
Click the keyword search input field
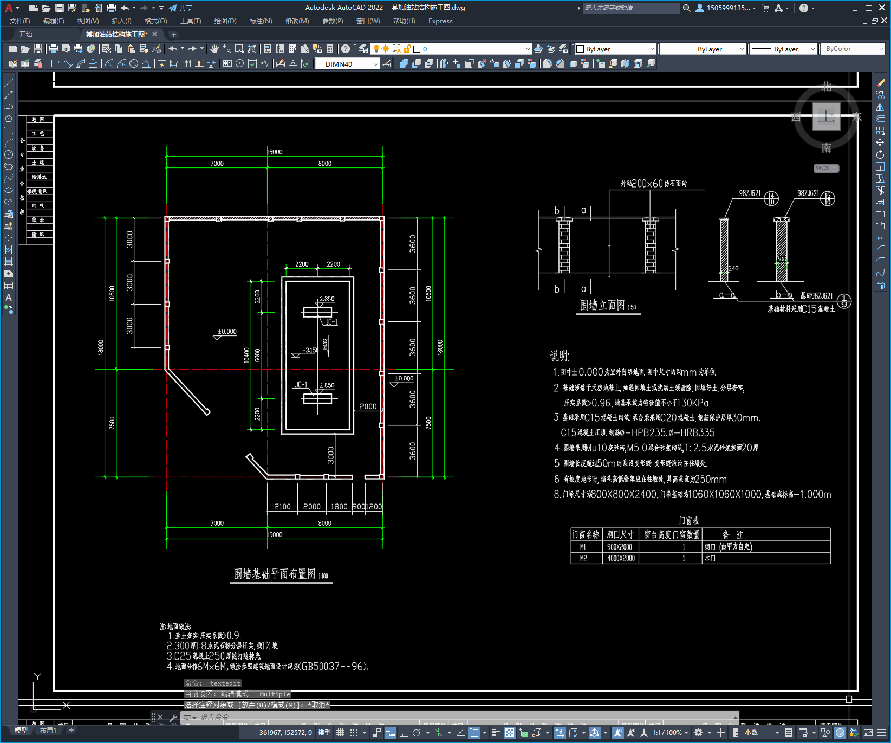(631, 8)
